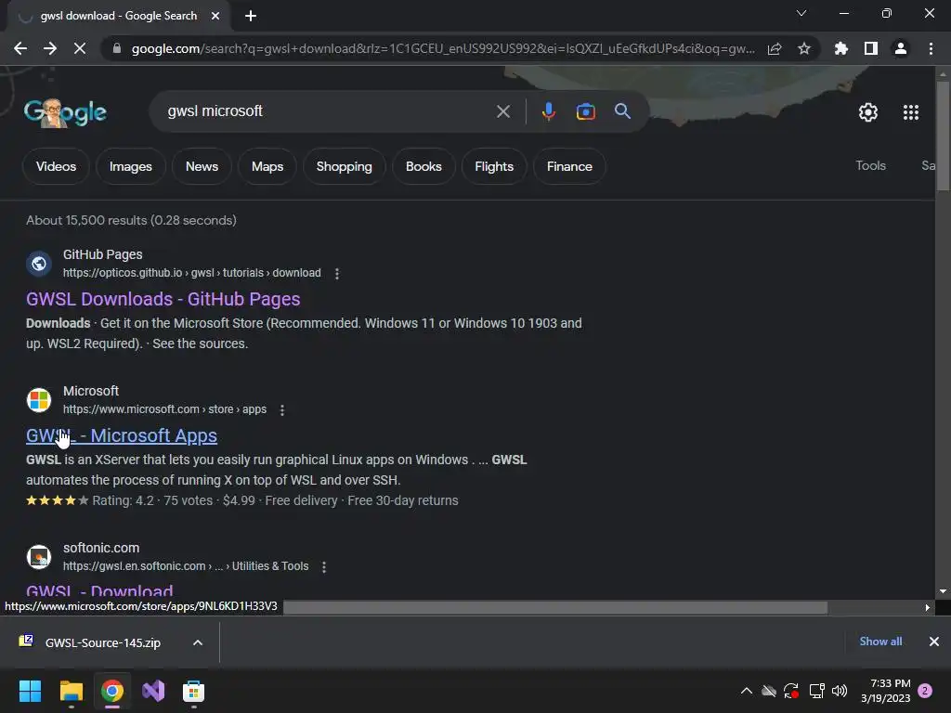Search by image with the camera icon
The width and height of the screenshot is (951, 713).
click(585, 111)
